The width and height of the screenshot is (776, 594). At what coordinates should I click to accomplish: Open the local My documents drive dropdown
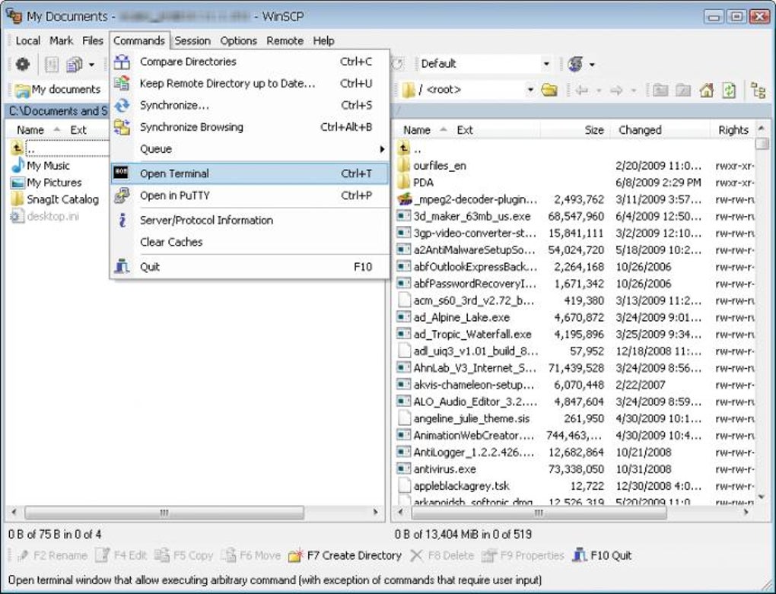[x=59, y=90]
